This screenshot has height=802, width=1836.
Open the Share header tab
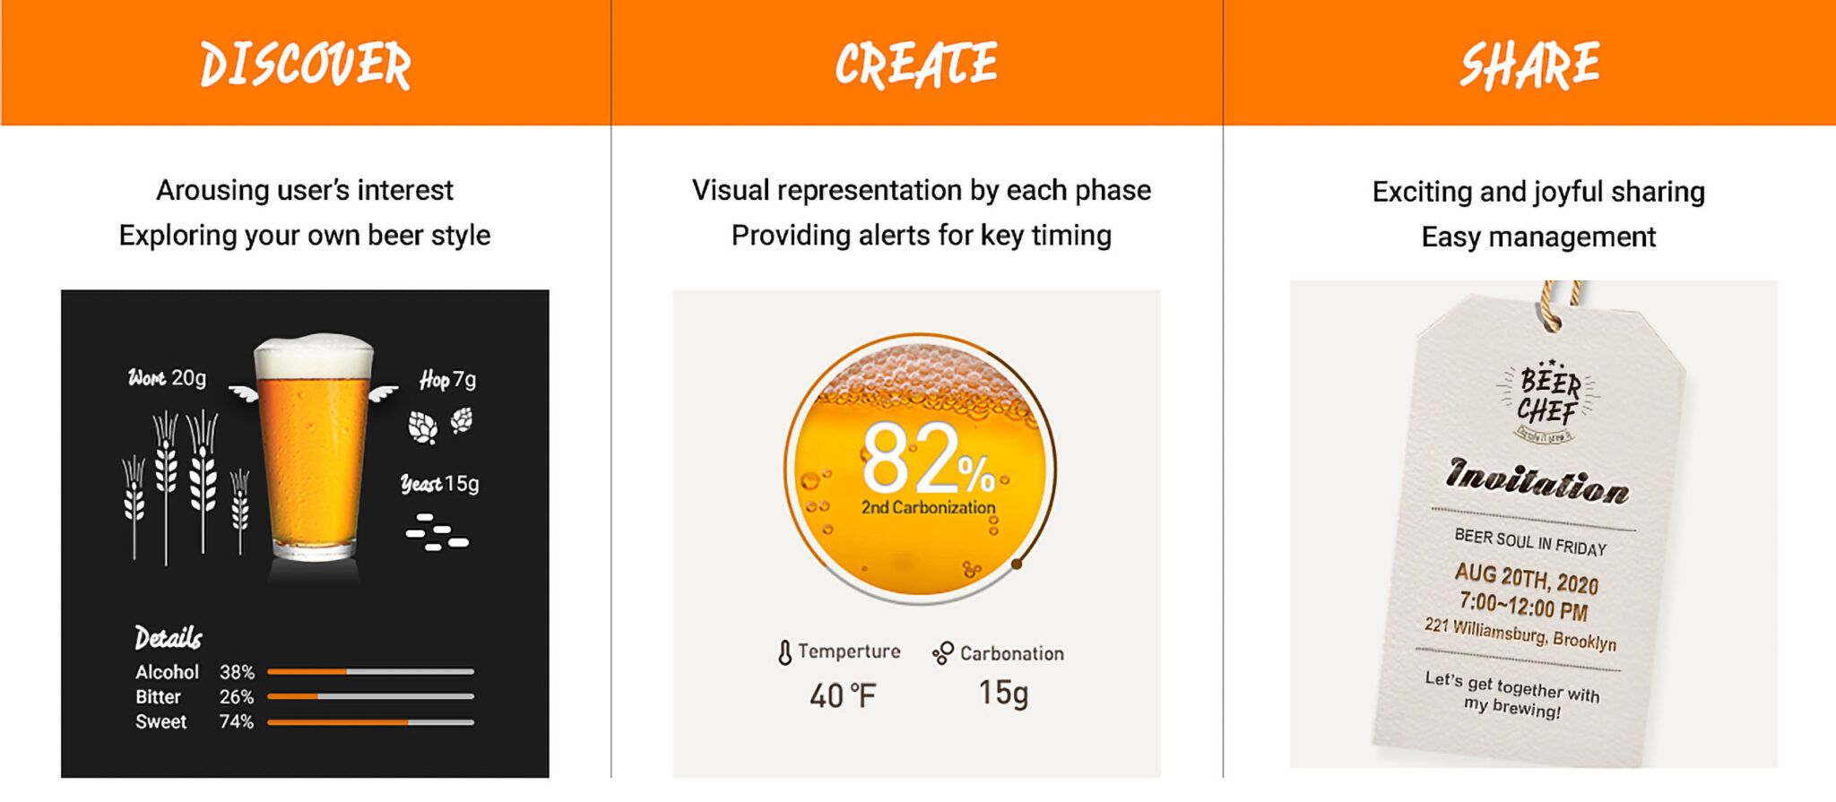coord(1529,64)
